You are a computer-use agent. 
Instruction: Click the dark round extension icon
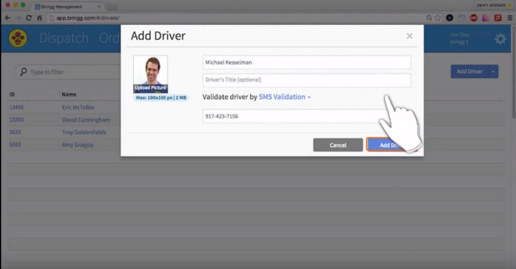pyautogui.click(x=449, y=18)
